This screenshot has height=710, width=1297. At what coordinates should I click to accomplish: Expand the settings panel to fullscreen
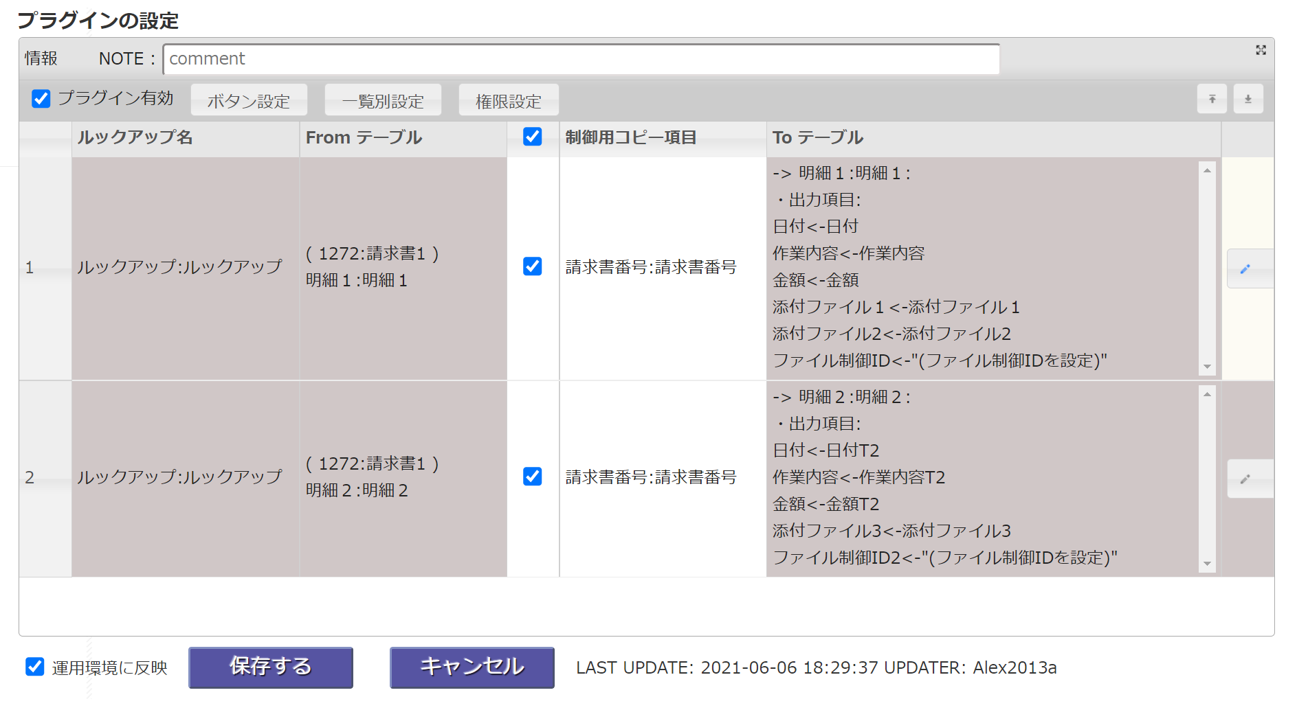(x=1261, y=50)
